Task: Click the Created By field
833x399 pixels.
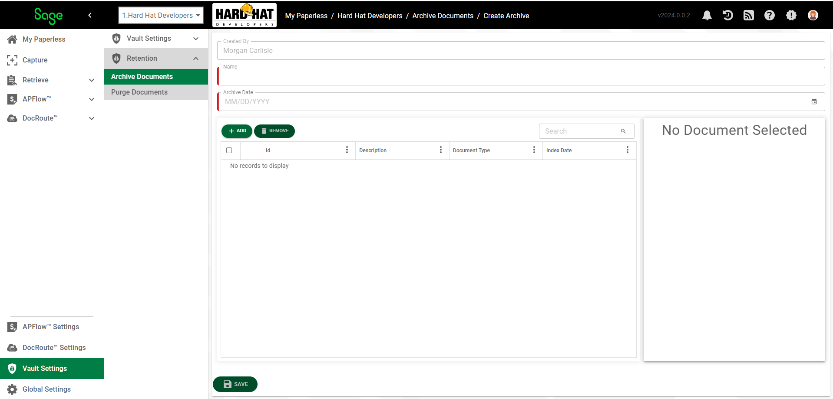Action: [x=521, y=51]
